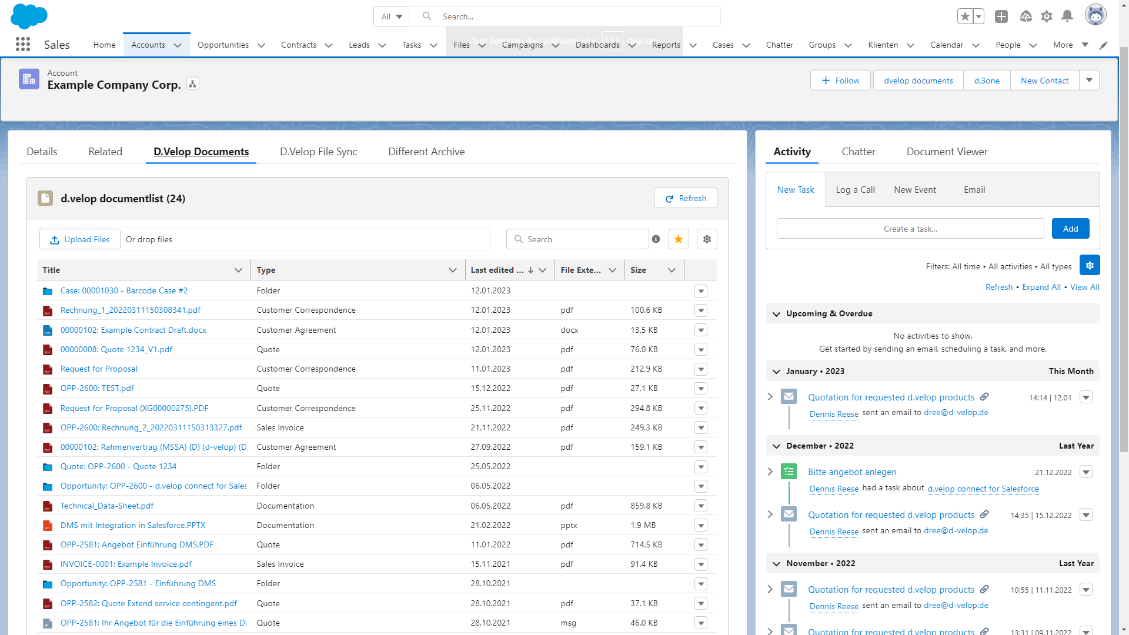Open favorites list dropdown arrow

[x=978, y=16]
